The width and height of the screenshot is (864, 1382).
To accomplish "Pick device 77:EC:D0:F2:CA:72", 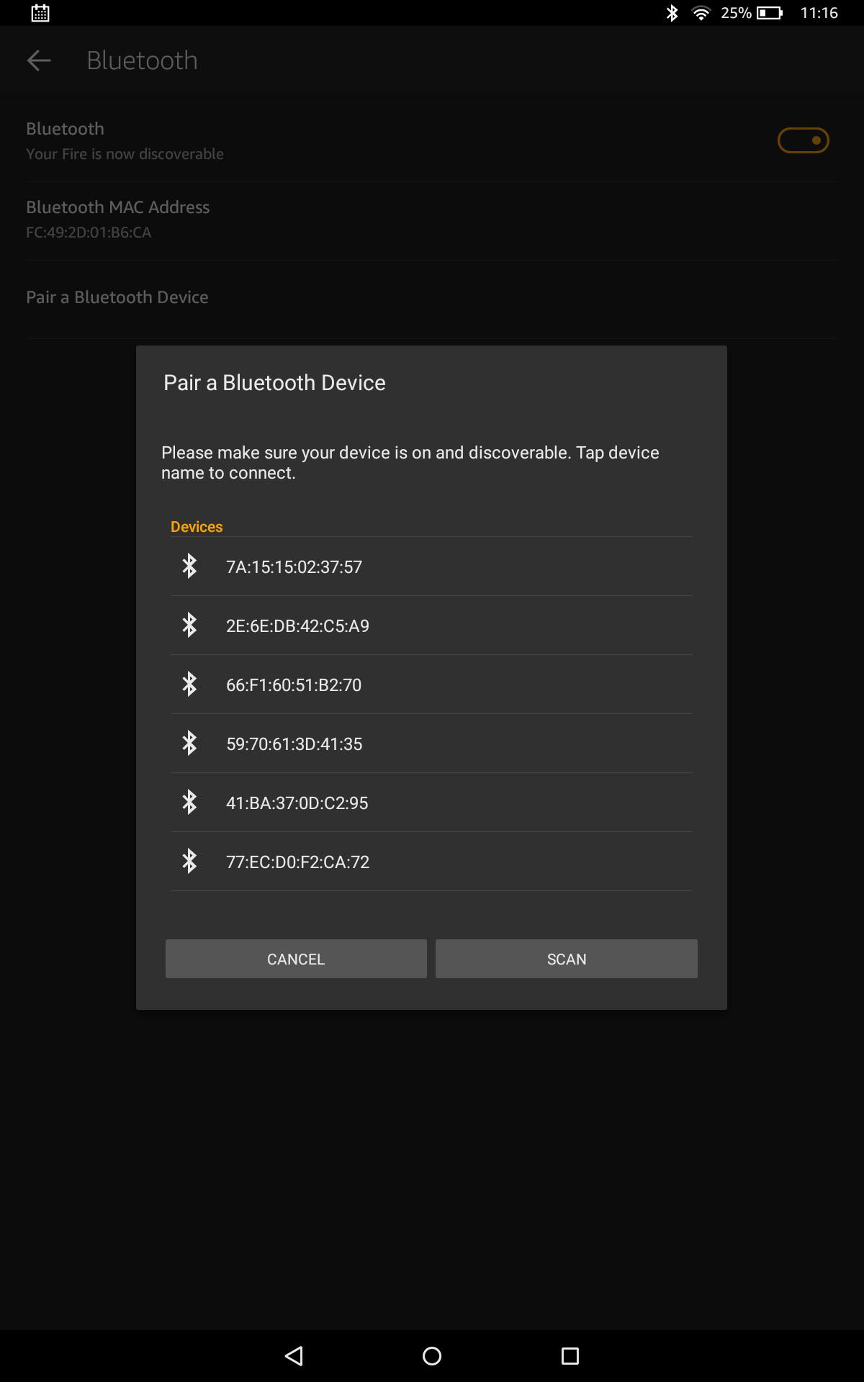I will click(431, 862).
